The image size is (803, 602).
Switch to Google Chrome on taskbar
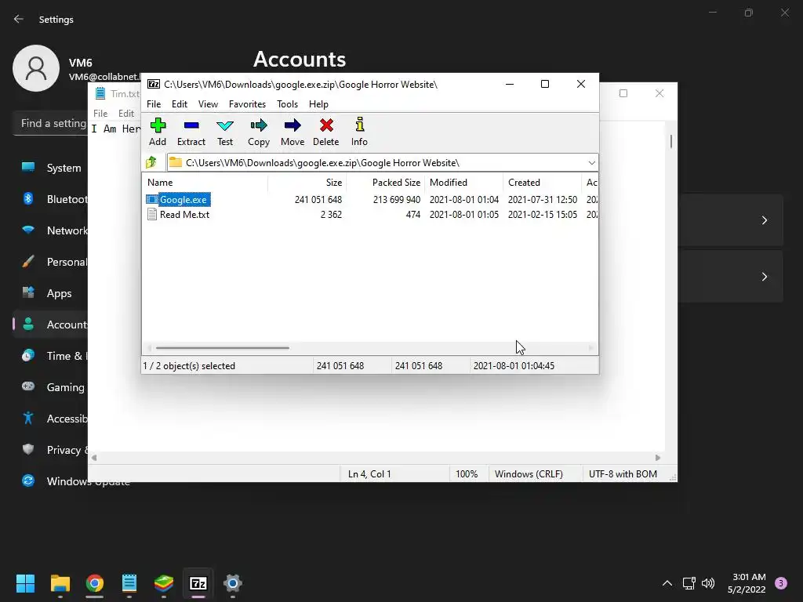click(x=95, y=583)
